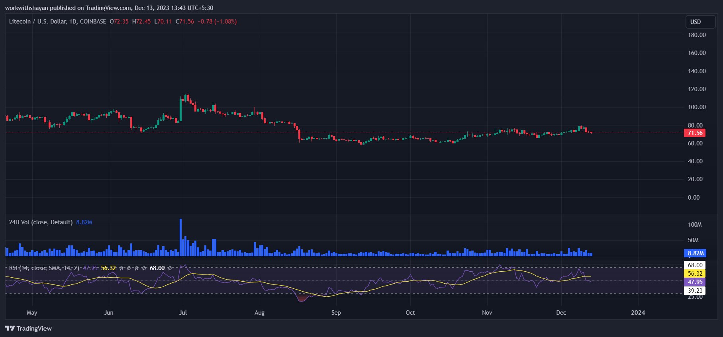Click the Aug label on time axis
This screenshot has height=337, width=723.
click(x=260, y=313)
